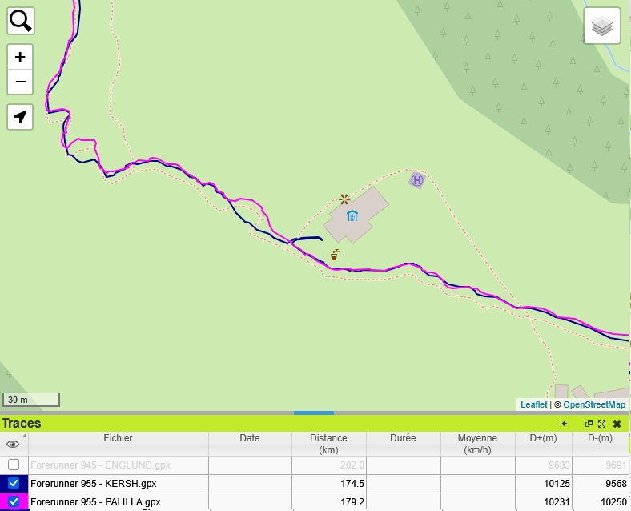Sort traces by the Distance (km) column
Screen dimensions: 631x511
[328, 444]
